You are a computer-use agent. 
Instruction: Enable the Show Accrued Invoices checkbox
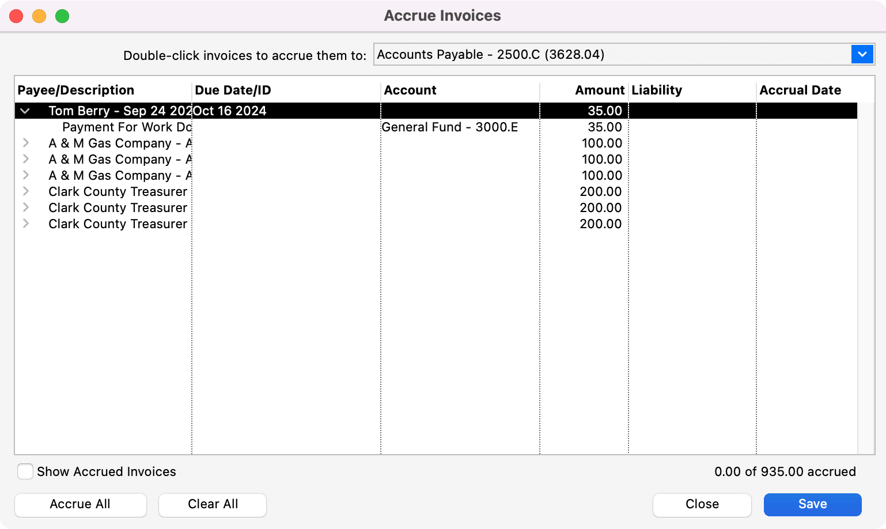pyautogui.click(x=25, y=471)
